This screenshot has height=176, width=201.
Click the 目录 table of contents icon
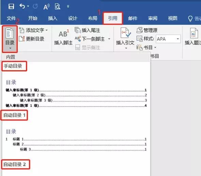click(10, 33)
